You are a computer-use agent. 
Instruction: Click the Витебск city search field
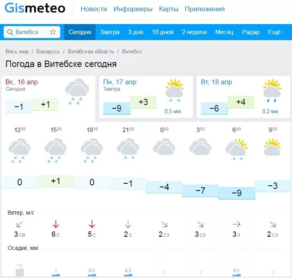coord(32,32)
